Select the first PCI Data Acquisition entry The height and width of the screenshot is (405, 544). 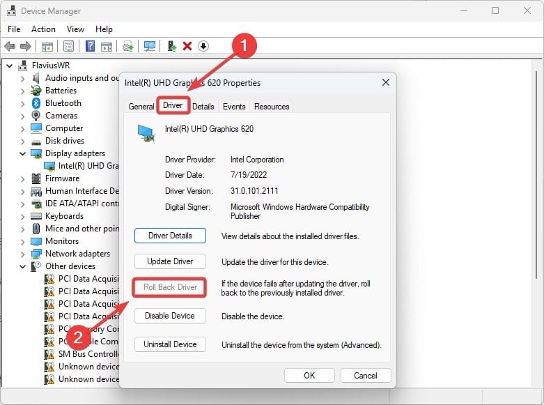click(81, 279)
